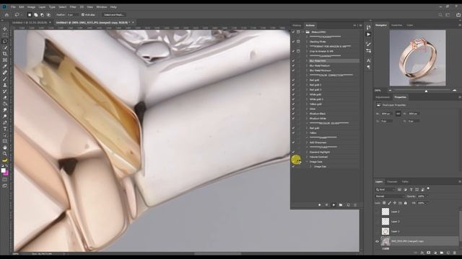
Task: Click the Home icon in options bar
Action: click(x=6, y=14)
